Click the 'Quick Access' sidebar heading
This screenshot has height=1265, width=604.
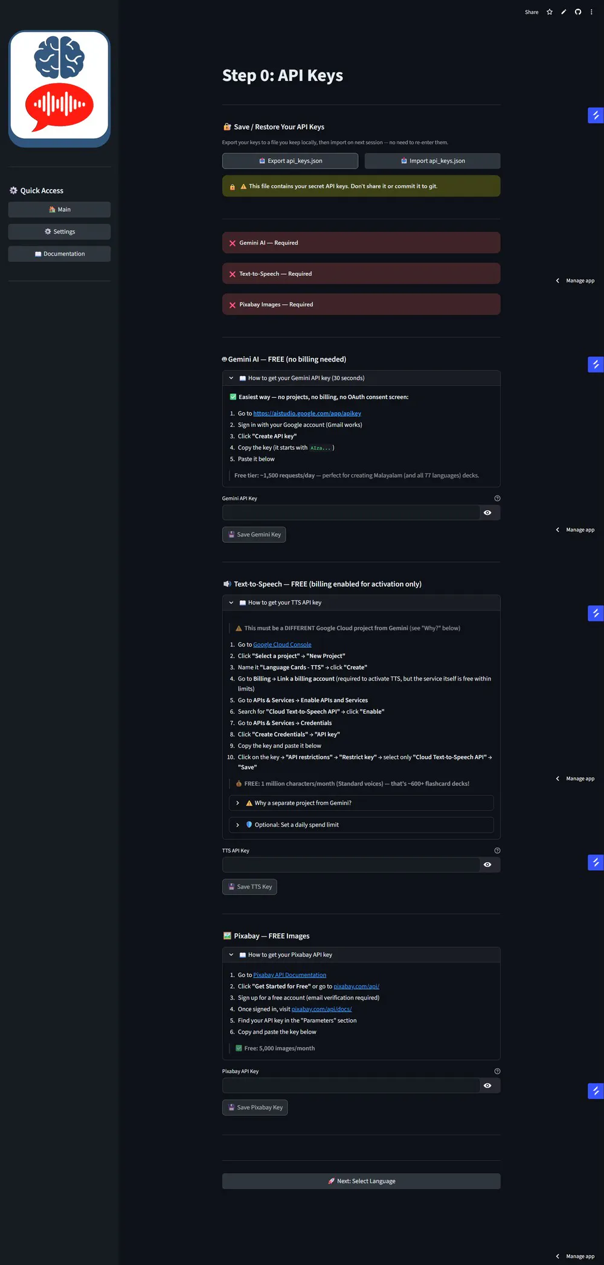point(37,191)
